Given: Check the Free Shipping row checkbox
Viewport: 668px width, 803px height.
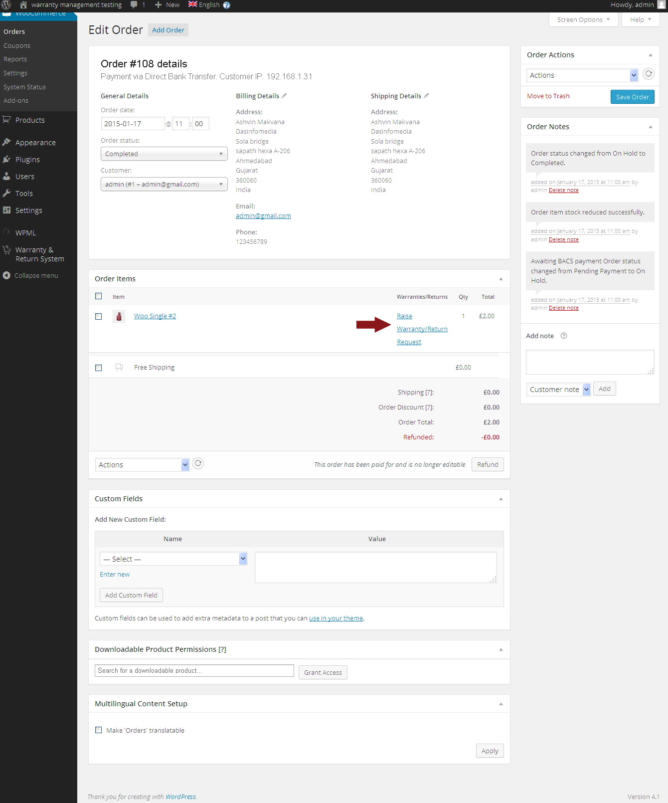Looking at the screenshot, I should (99, 368).
